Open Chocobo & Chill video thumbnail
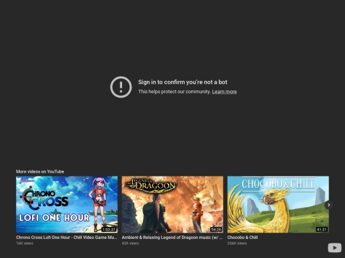The height and width of the screenshot is (258, 345). pyautogui.click(x=278, y=204)
